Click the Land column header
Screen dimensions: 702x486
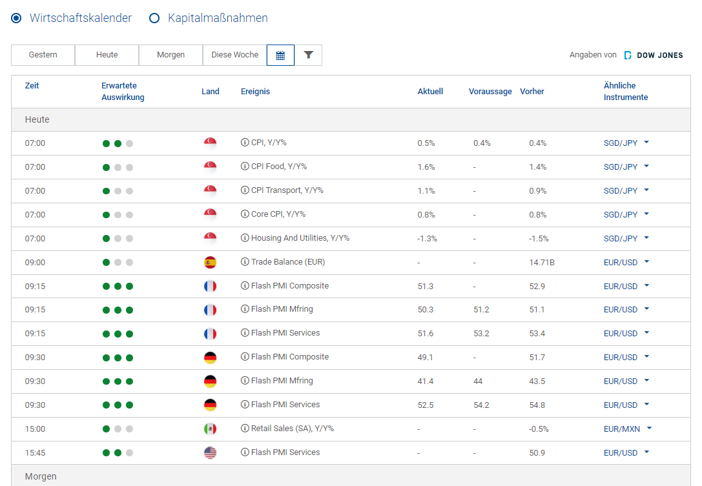coord(211,91)
